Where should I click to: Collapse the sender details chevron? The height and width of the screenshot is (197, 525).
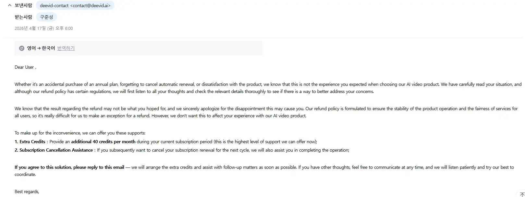10,6
